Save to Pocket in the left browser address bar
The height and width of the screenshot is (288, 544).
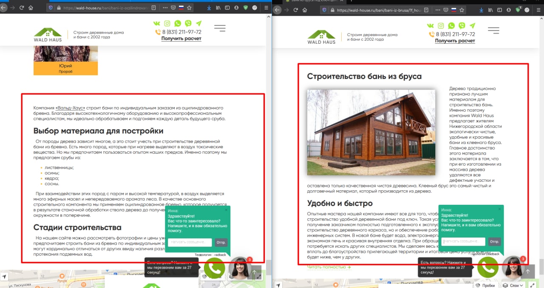(173, 8)
